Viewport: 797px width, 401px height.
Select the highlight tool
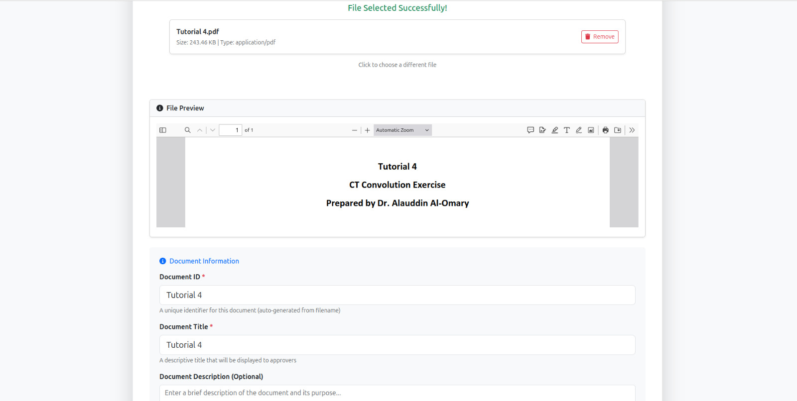[554, 130]
